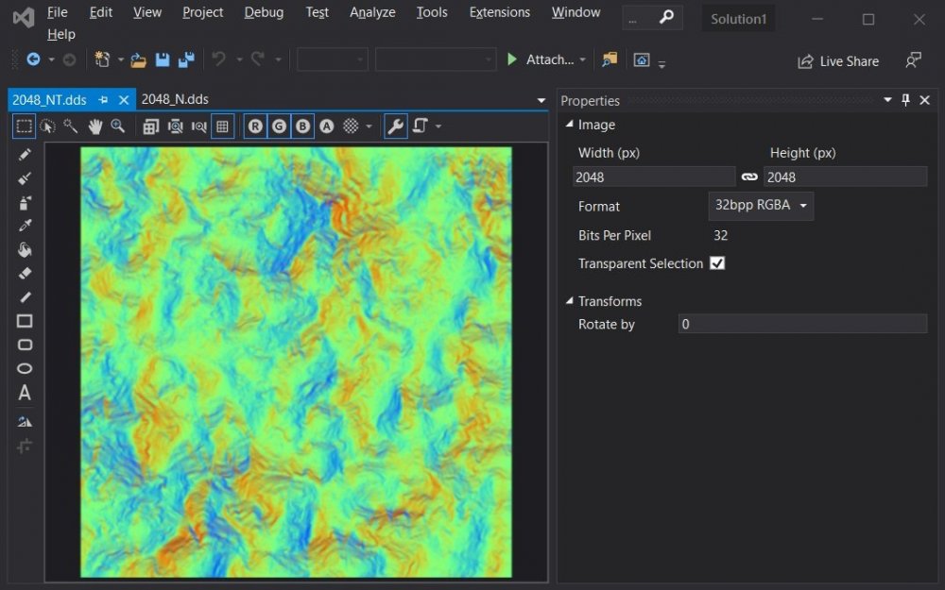Open the Extensions menu
This screenshot has height=590, width=945.
pos(499,12)
